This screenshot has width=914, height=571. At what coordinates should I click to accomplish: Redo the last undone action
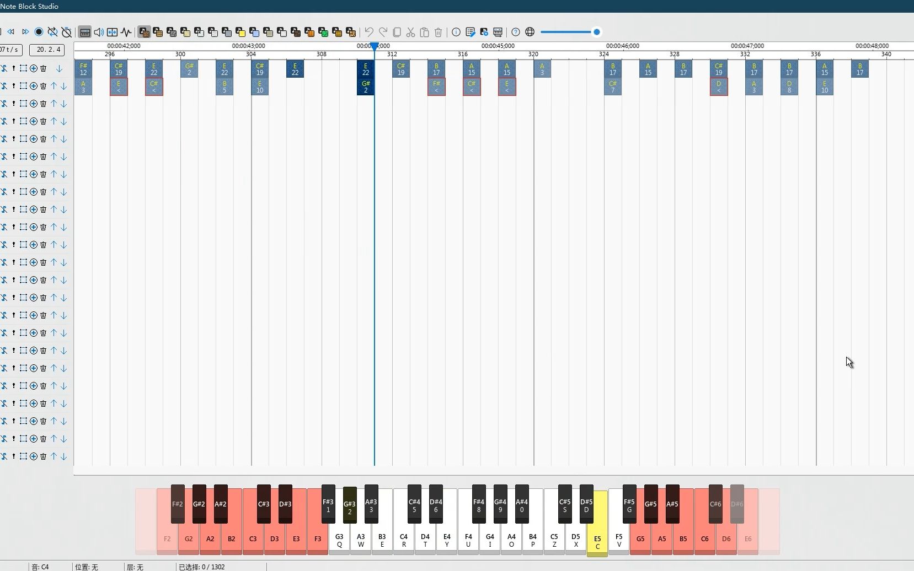pos(383,32)
